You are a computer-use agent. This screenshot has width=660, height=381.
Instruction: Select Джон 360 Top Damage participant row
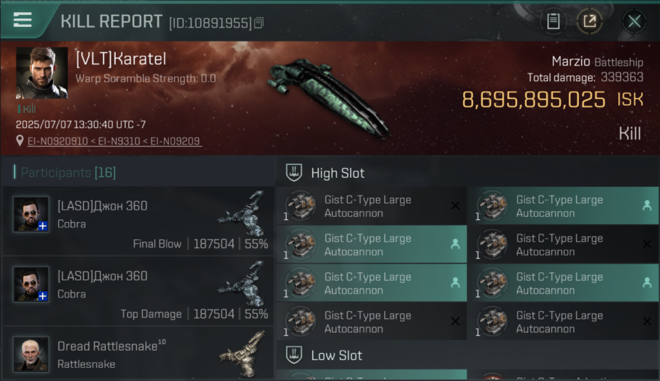pos(138,291)
